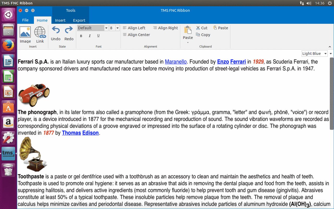This screenshot has width=334, height=209.
Task: Click the red italic year 1877
Action: pyautogui.click(x=49, y=133)
